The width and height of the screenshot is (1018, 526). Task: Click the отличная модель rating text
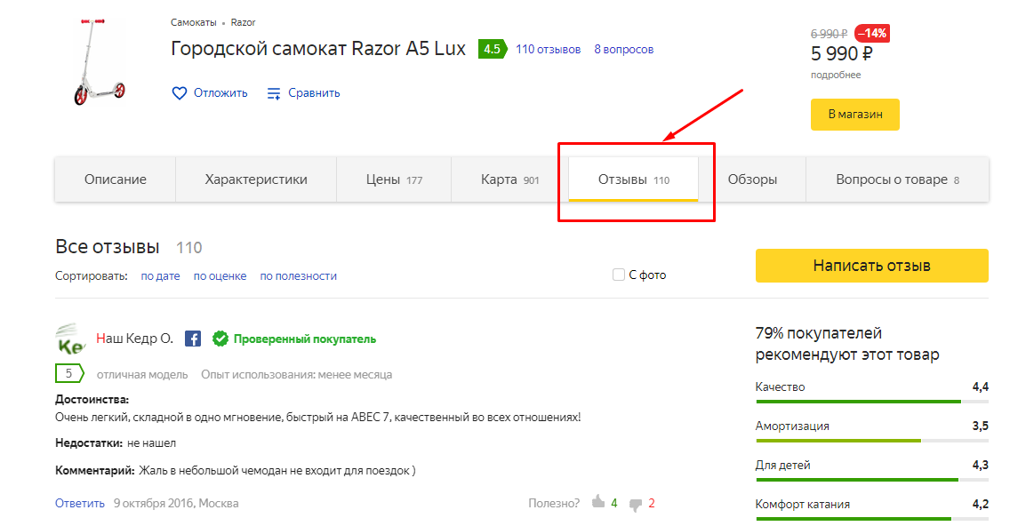(x=142, y=375)
